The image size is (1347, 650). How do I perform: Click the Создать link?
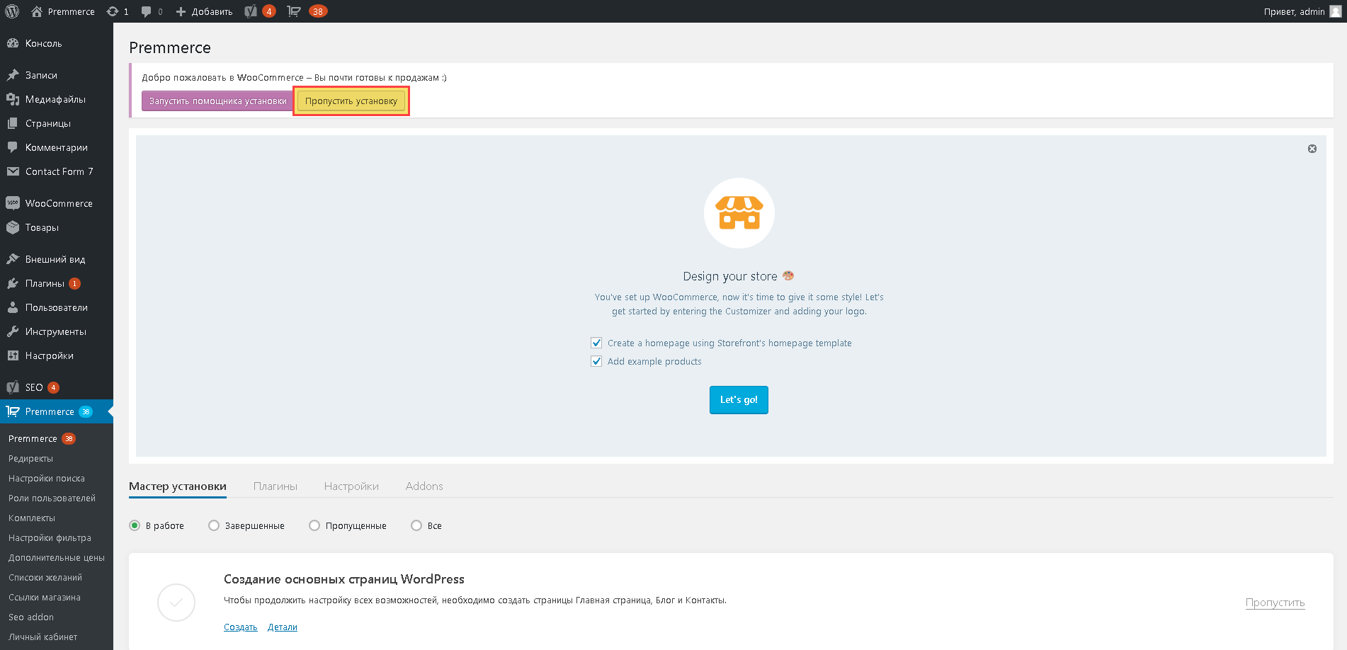click(241, 627)
